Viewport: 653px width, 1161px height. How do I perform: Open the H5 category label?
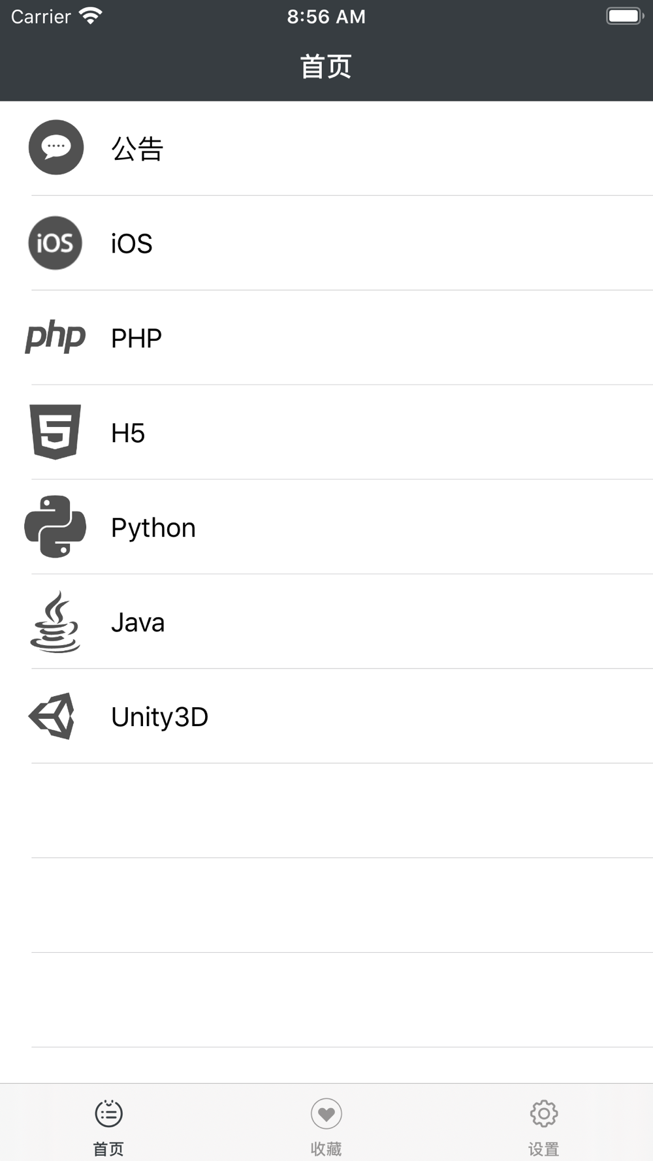tap(128, 433)
